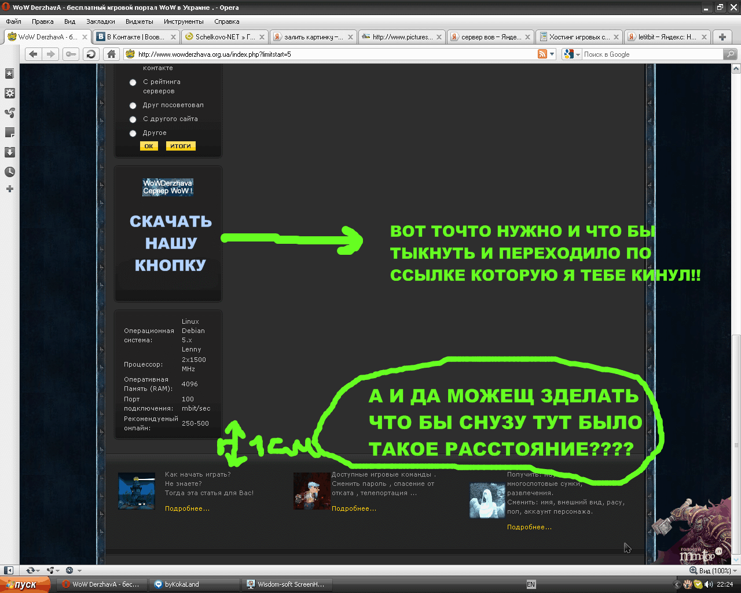741x593 pixels.
Task: Open the Bookmarks panel in sidebar
Action: (x=10, y=74)
